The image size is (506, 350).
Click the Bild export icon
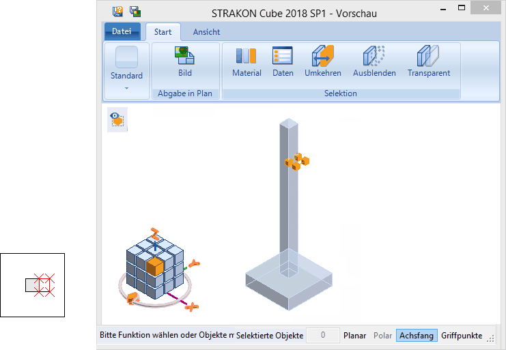[185, 61]
